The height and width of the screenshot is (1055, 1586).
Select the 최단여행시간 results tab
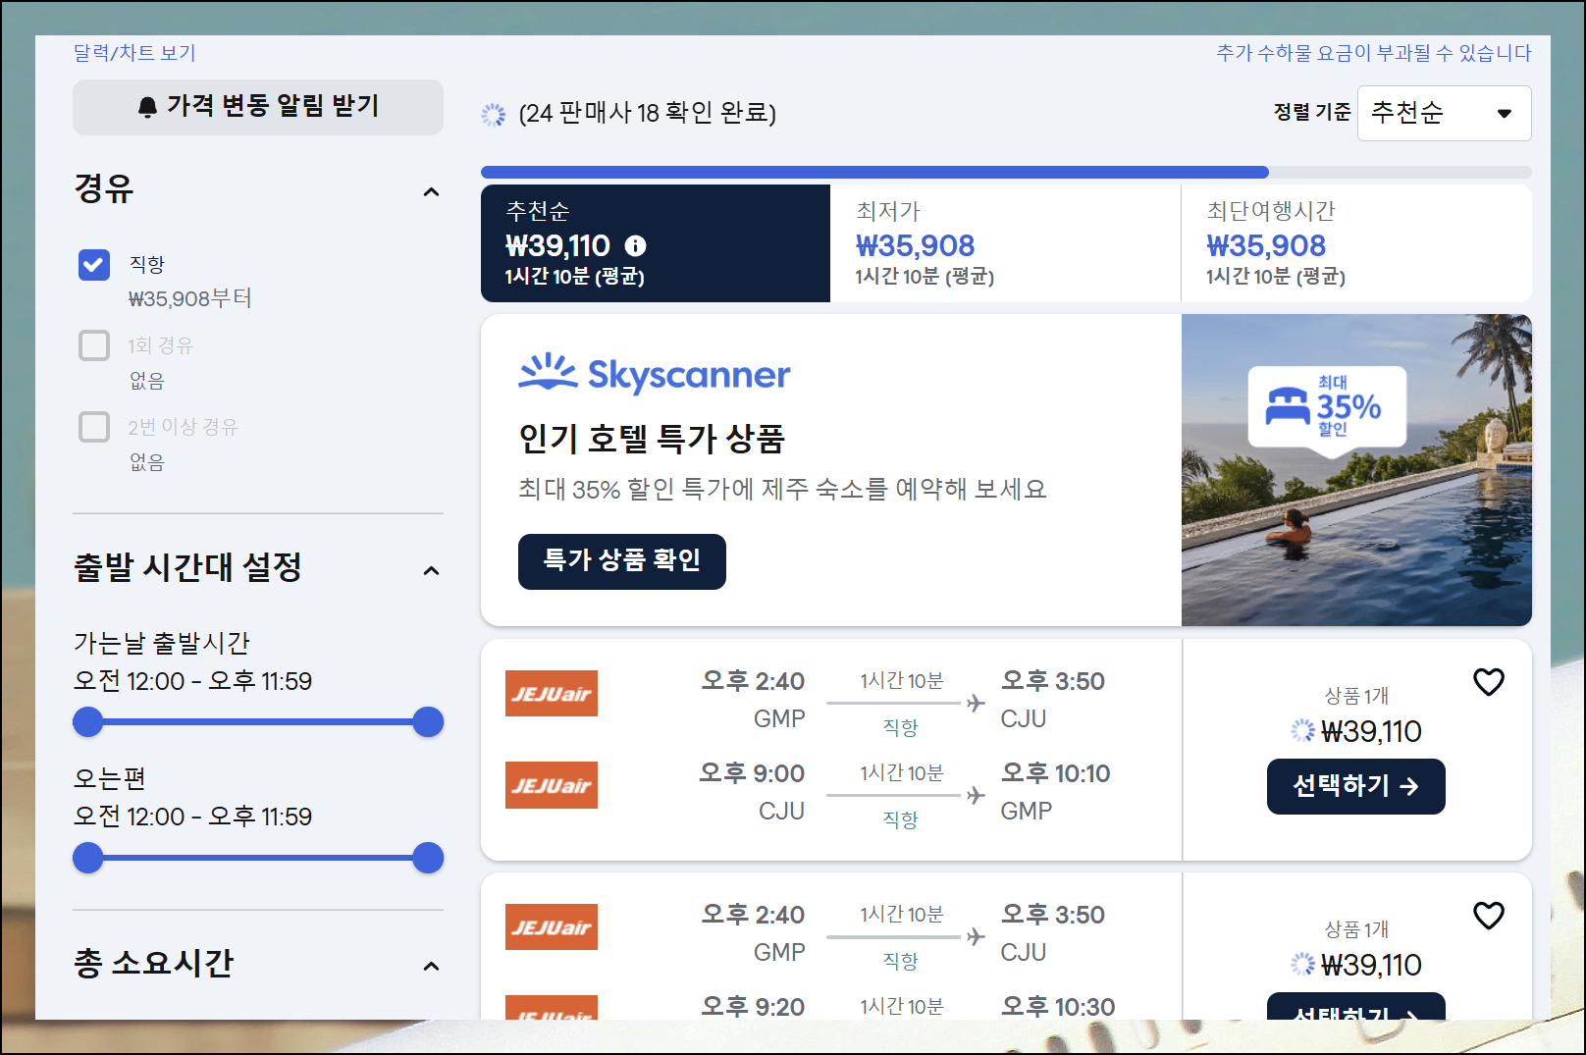(x=1356, y=243)
